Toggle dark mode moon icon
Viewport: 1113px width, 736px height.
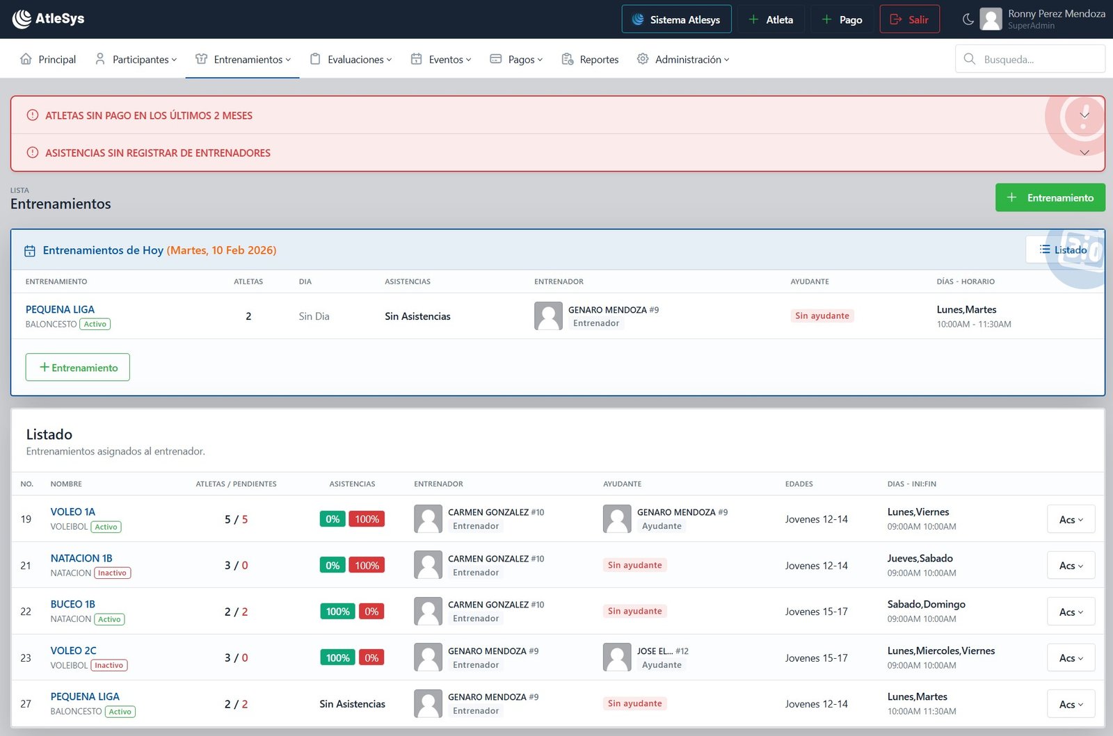tap(968, 19)
